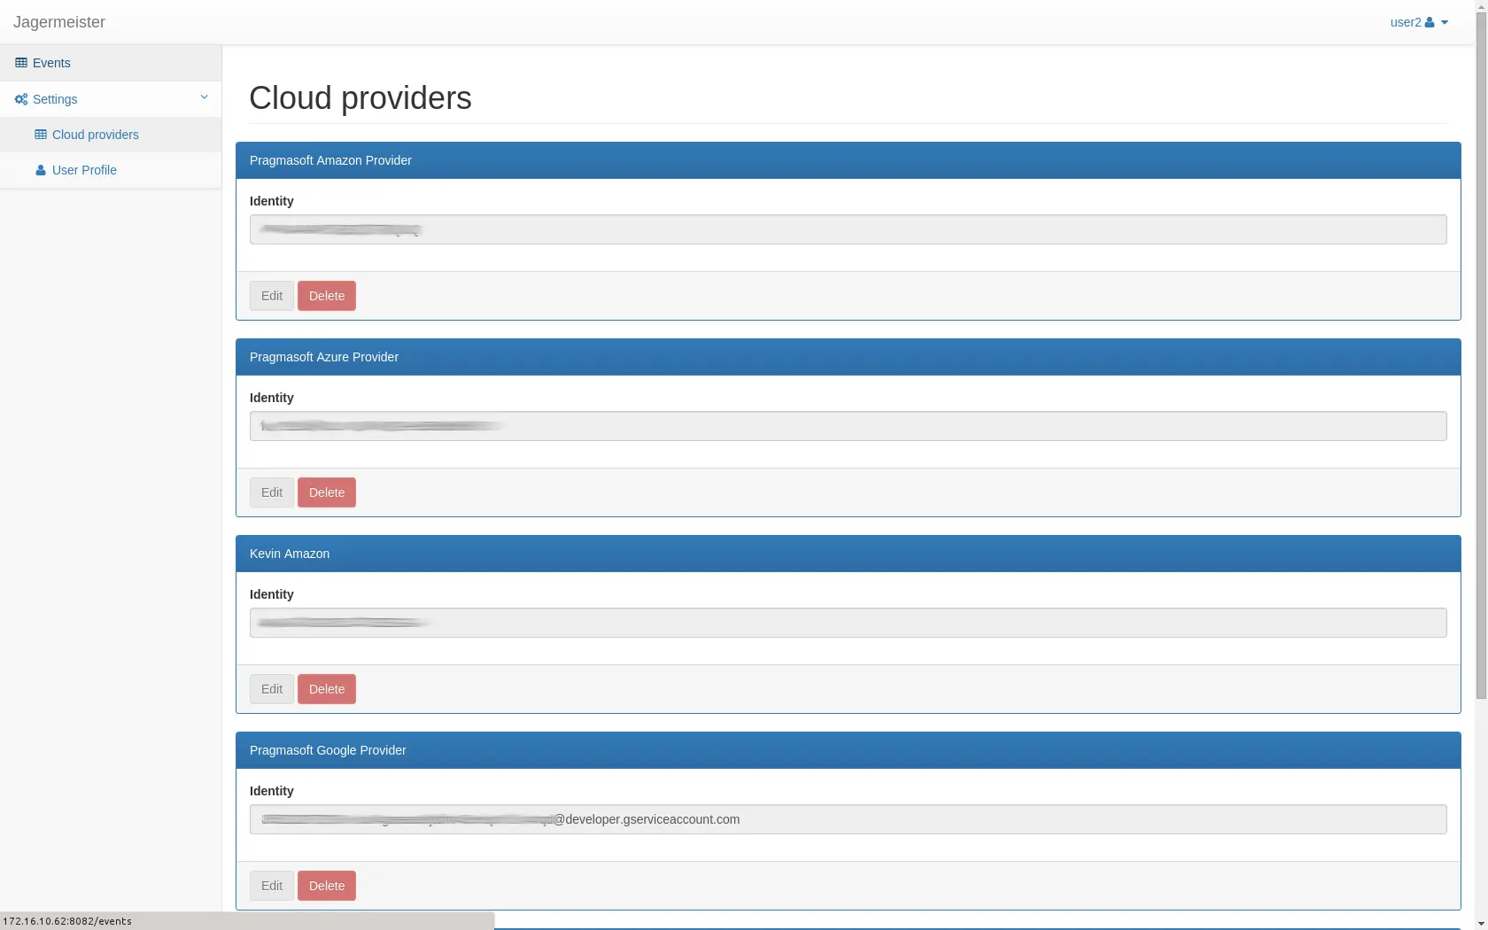This screenshot has height=930, width=1488.
Task: Select Cloud providers in sidebar
Action: [95, 135]
